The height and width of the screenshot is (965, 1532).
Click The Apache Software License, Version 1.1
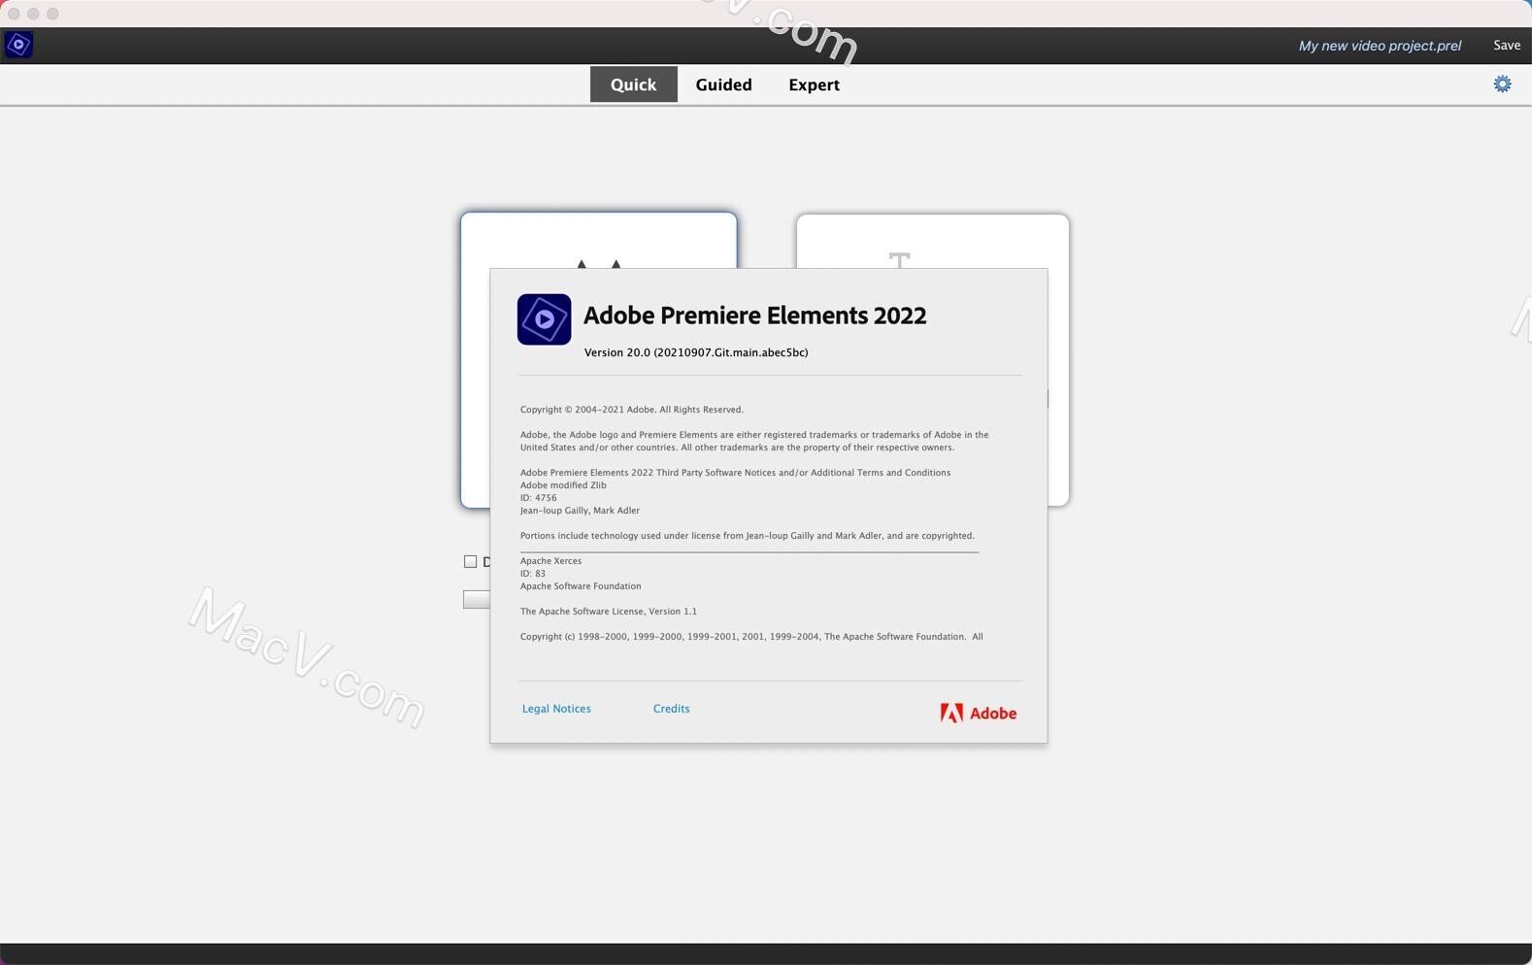pos(608,612)
